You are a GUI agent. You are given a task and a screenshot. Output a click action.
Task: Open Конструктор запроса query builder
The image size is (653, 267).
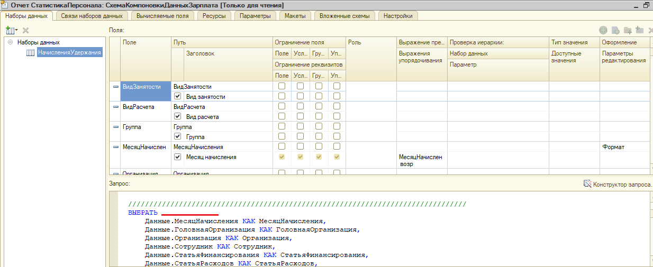click(x=618, y=184)
